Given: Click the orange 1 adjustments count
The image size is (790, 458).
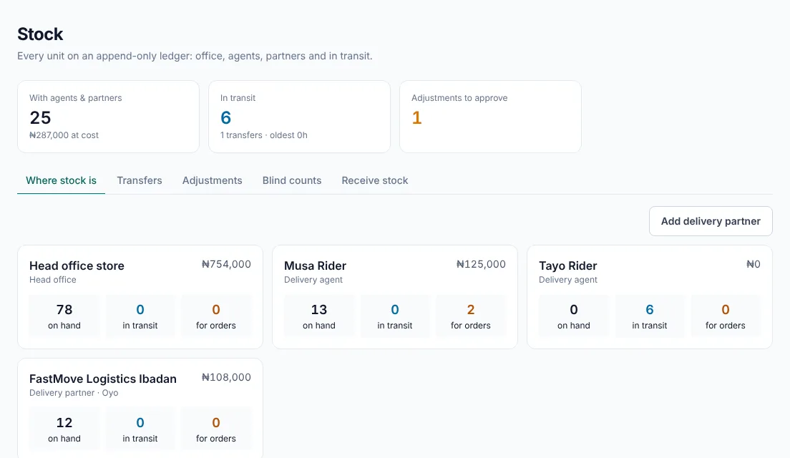Looking at the screenshot, I should tap(416, 117).
